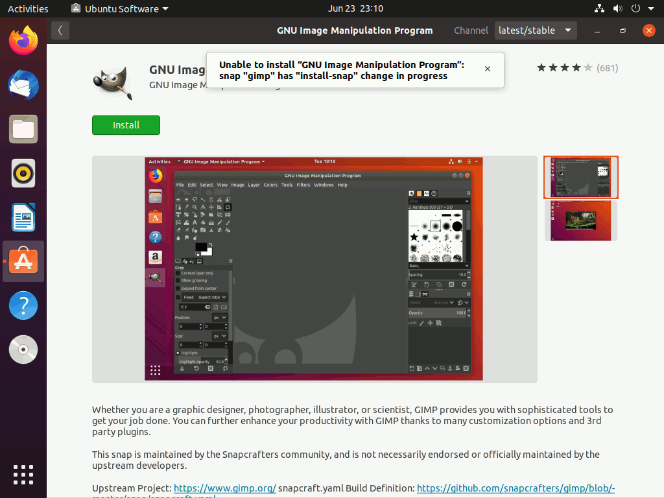Click the power icon in top bar
The height and width of the screenshot is (498, 664).
coord(635,8)
